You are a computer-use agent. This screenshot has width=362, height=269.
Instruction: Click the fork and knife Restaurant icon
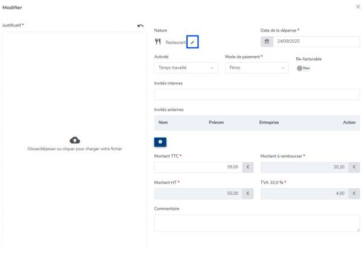pos(158,42)
